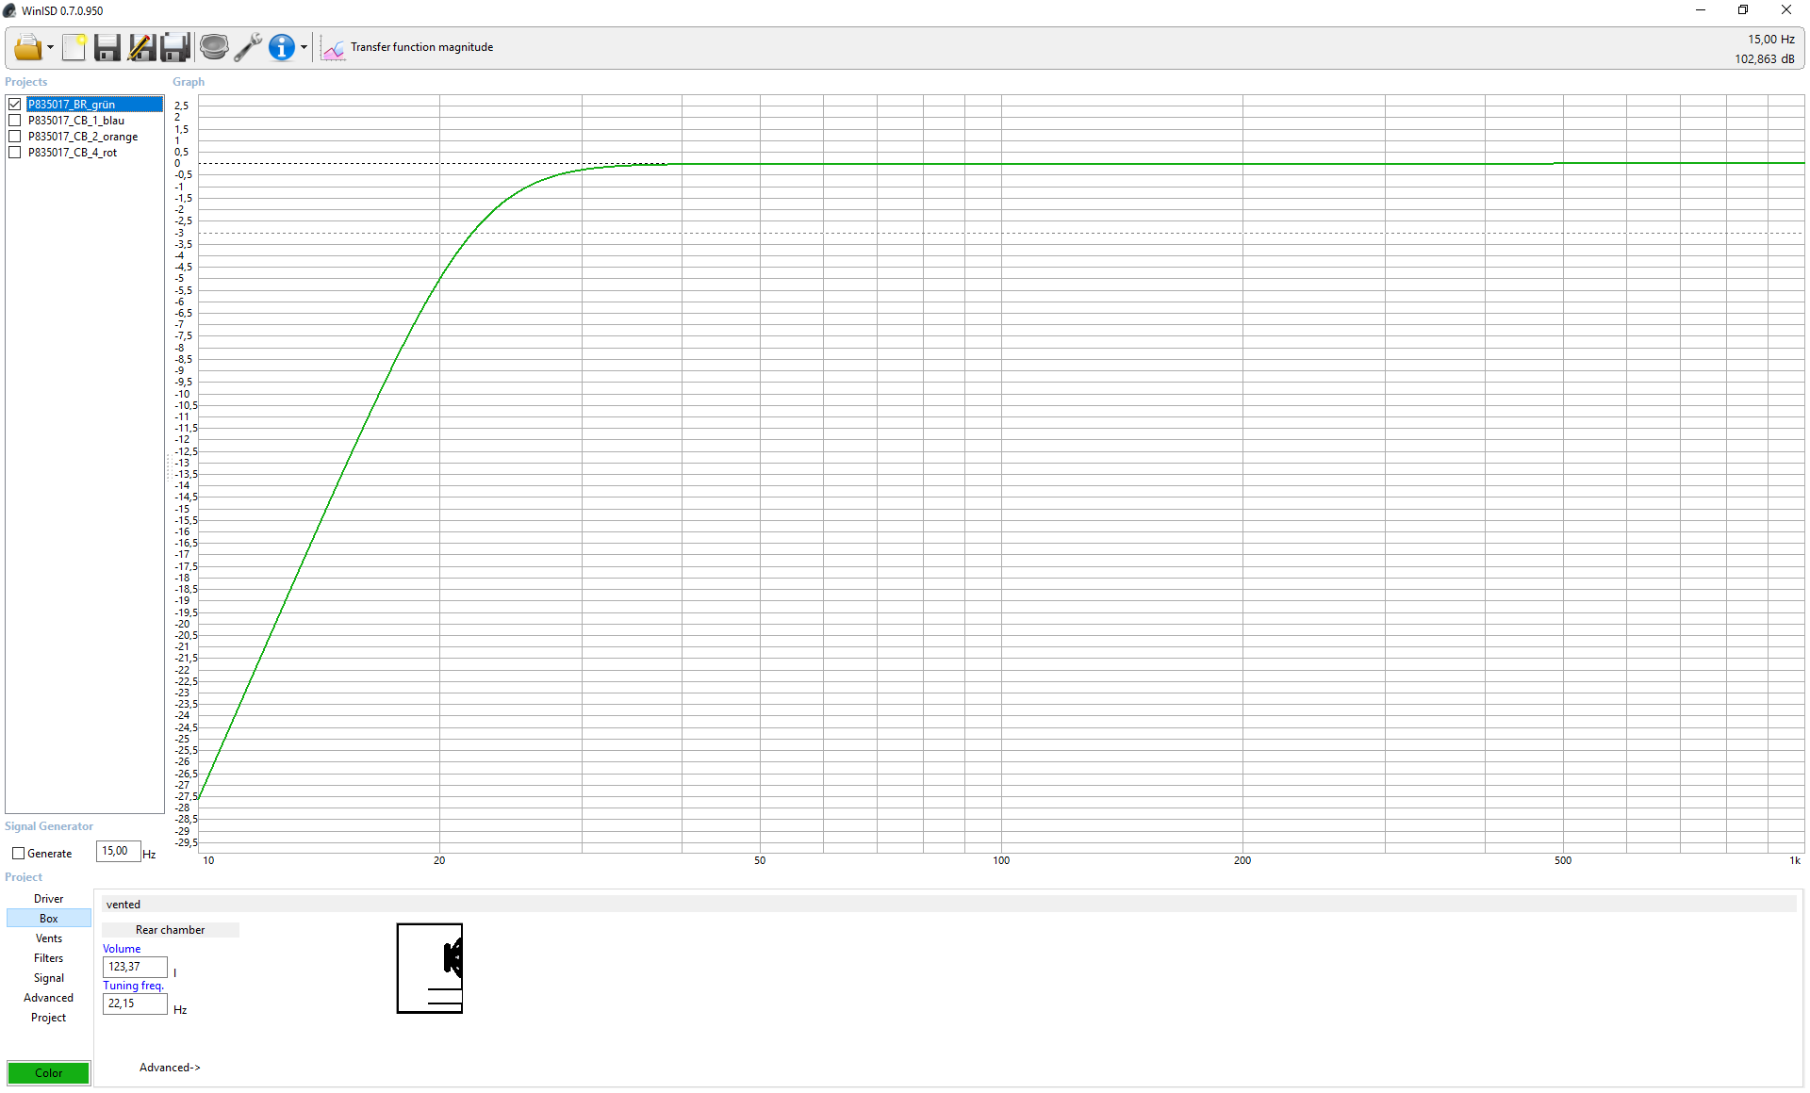The width and height of the screenshot is (1810, 1093).
Task: Open settings with the wrench icon
Action: pos(248,47)
